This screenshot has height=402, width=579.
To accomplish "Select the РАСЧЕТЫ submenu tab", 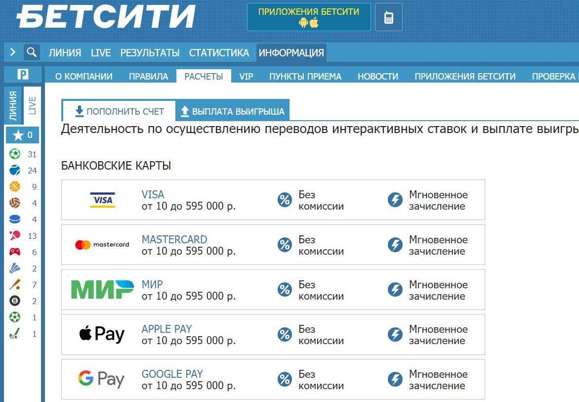I will pos(204,76).
